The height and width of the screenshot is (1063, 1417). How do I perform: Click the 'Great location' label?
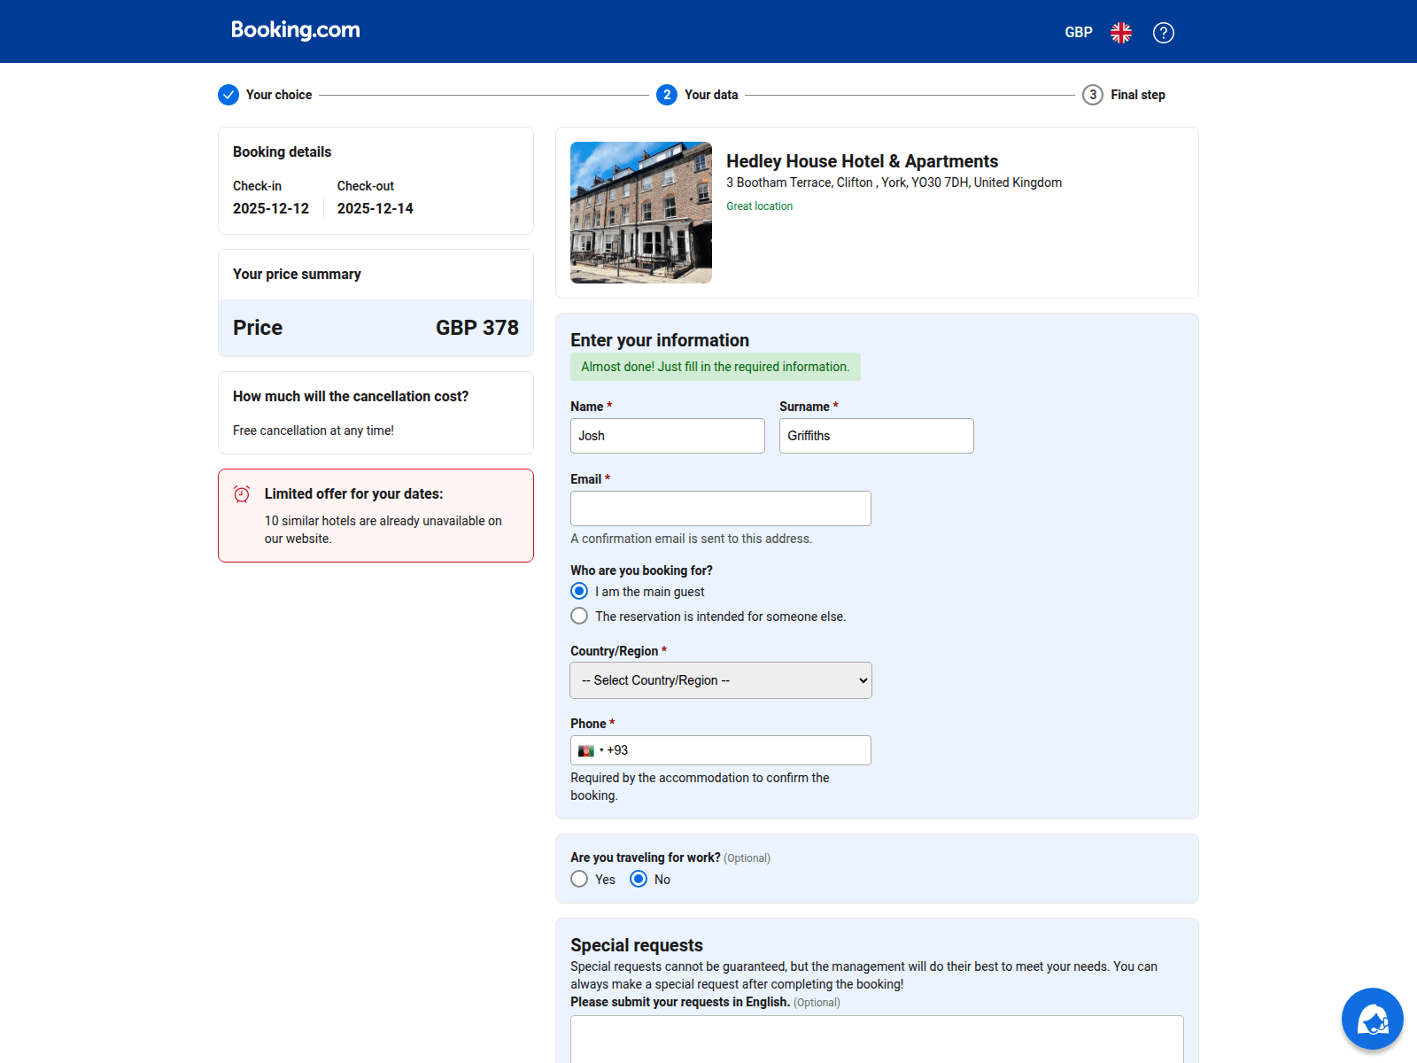point(759,206)
